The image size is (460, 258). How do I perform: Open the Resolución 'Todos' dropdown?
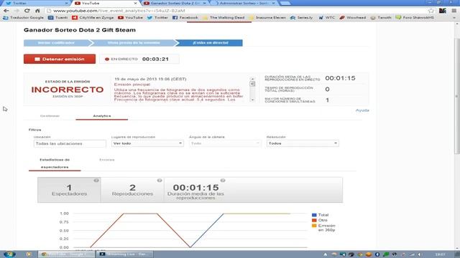point(303,143)
